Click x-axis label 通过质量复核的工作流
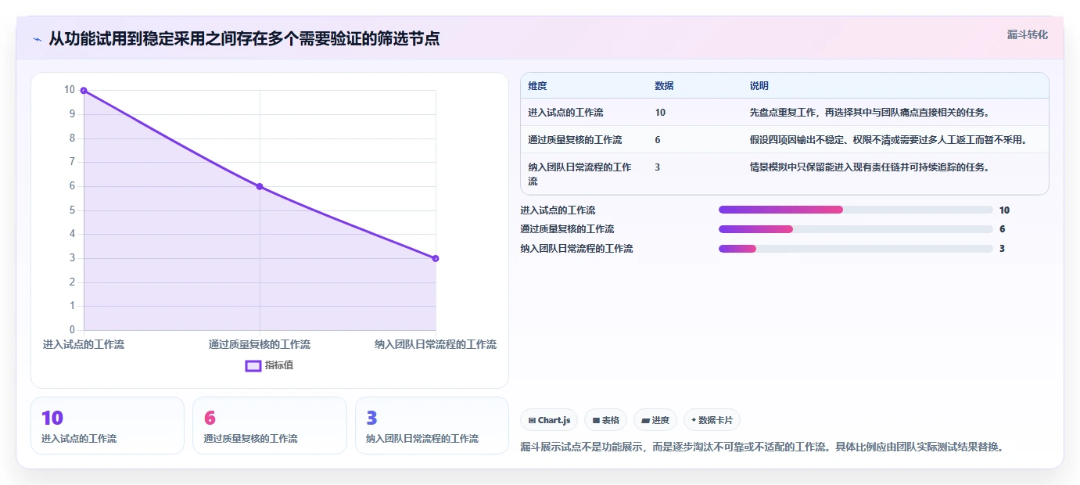Viewport: 1080px width, 485px height. (x=260, y=344)
